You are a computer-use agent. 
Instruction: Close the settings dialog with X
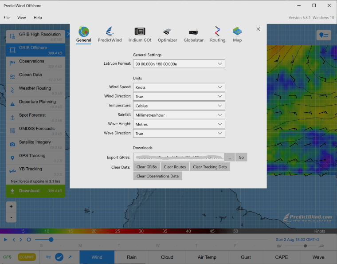coord(258,29)
